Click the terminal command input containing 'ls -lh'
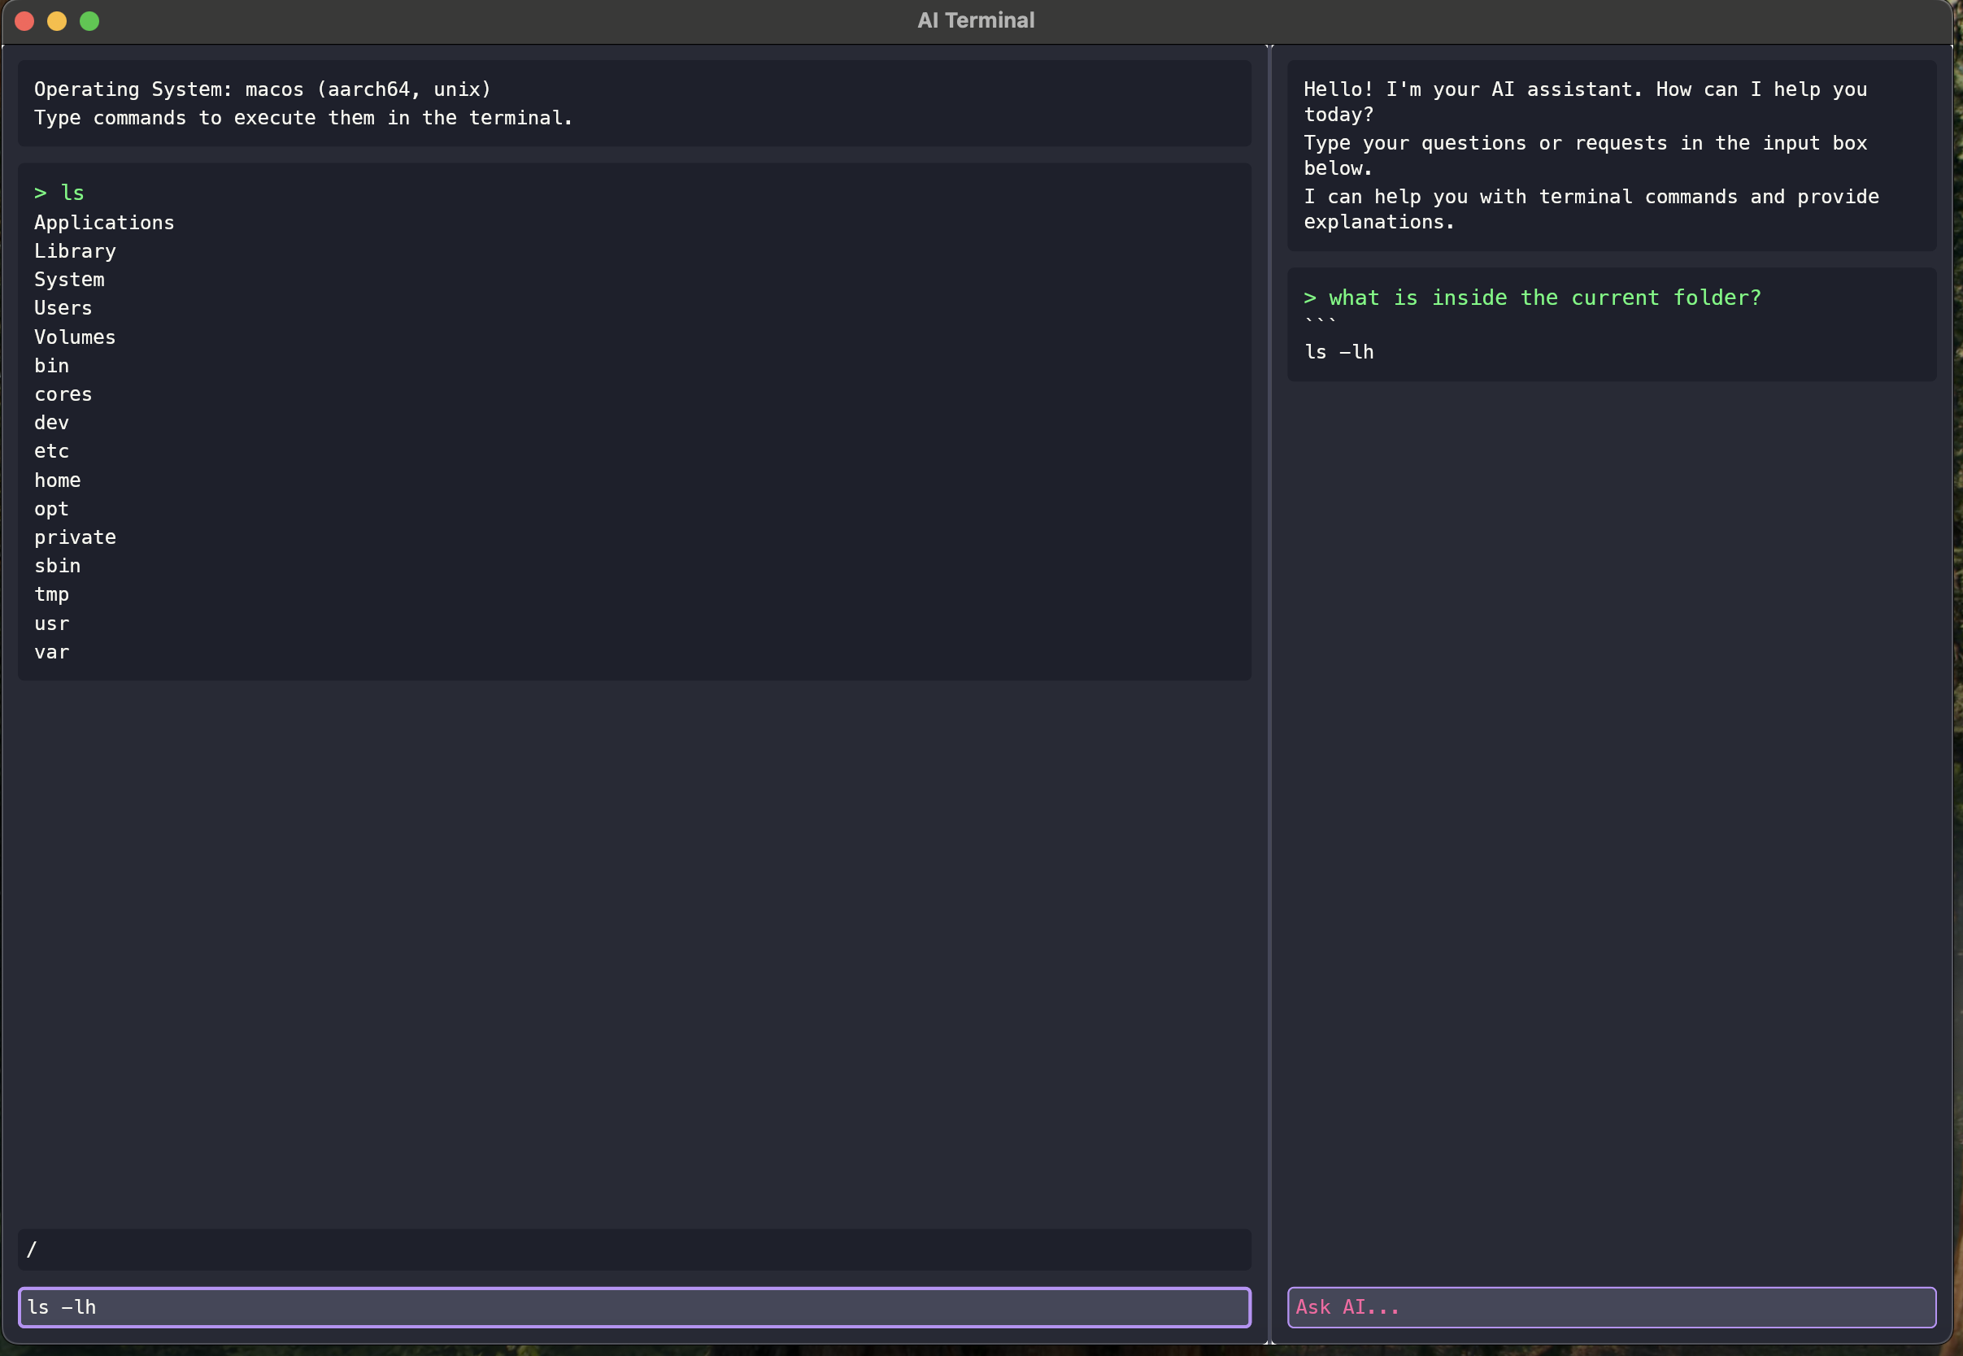 tap(634, 1306)
